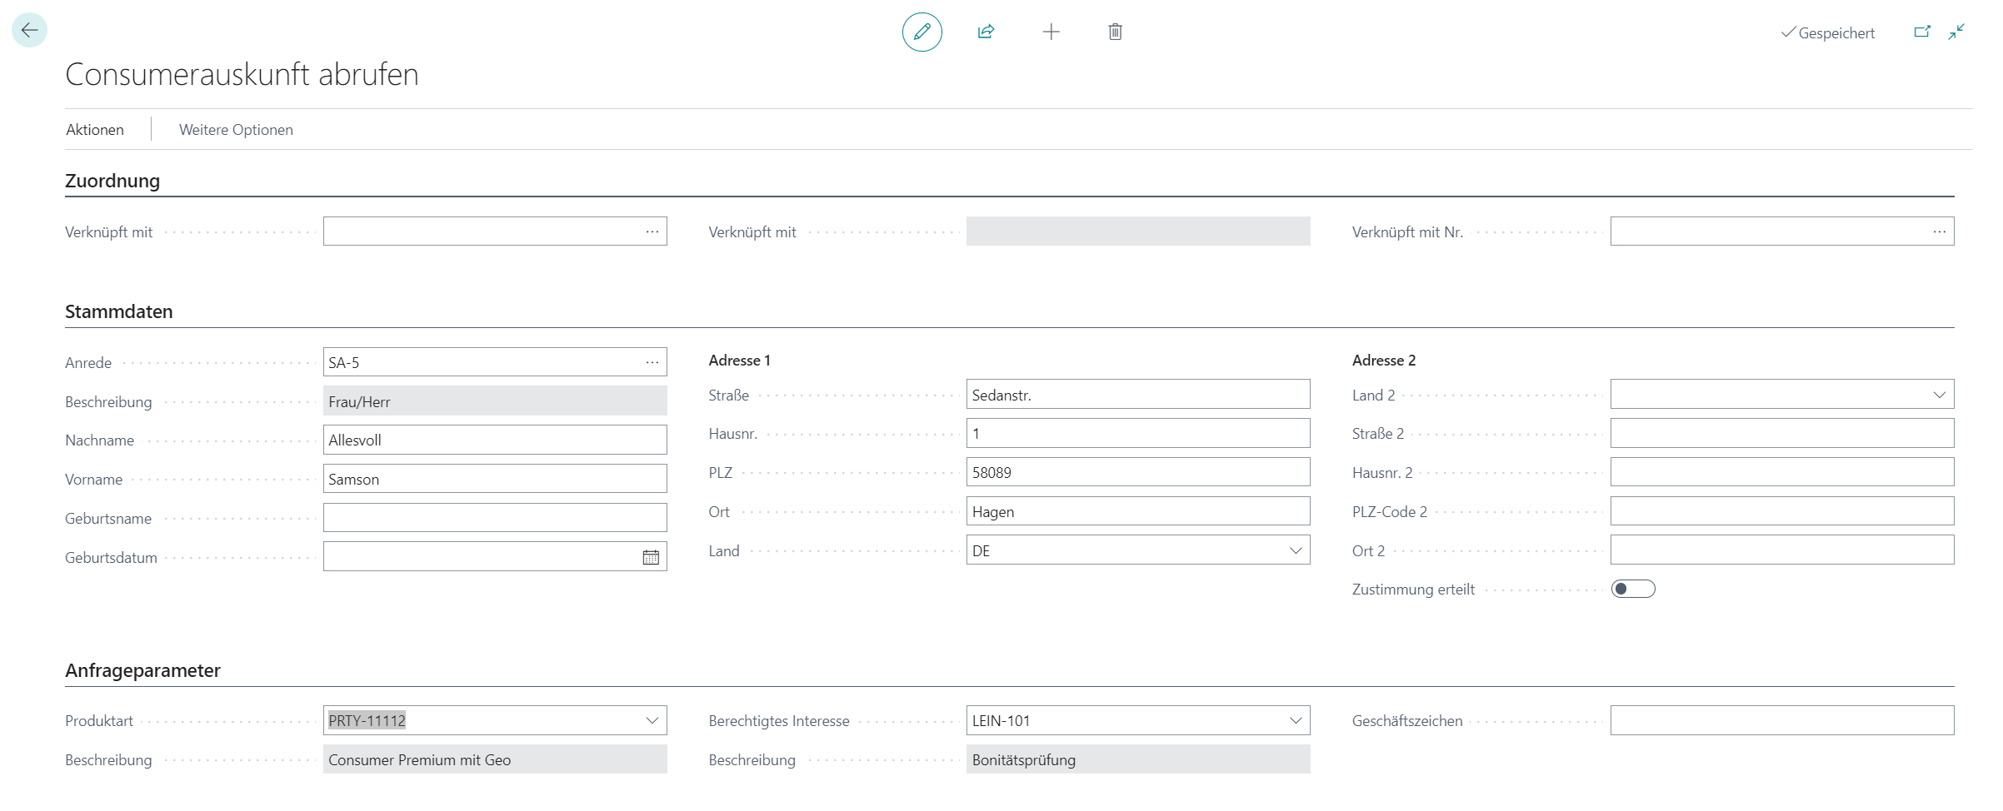
Task: Toggle the Zustimmung erteilt switch
Action: (1632, 590)
